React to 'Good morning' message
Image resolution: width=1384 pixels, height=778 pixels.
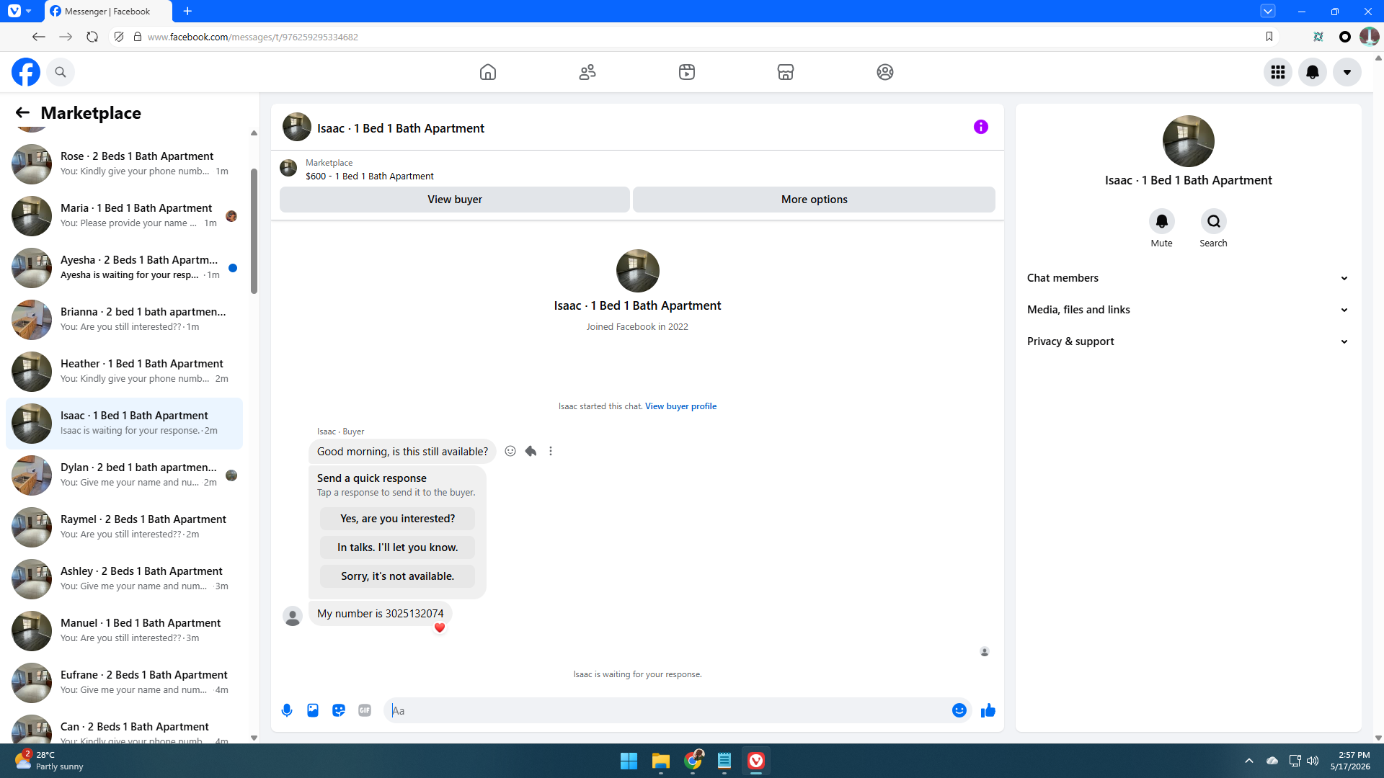[x=510, y=451]
